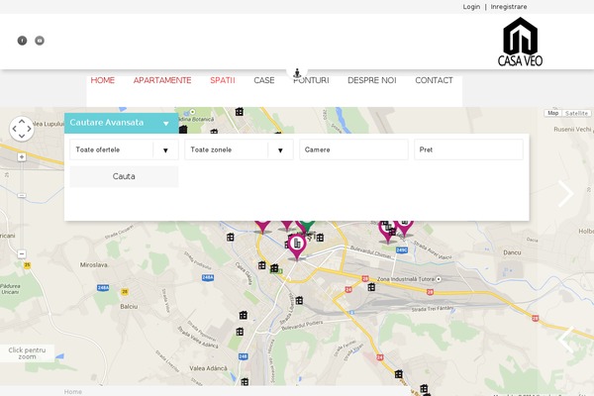Click the Valea Adâncă label on map
The image size is (594, 396).
(x=208, y=368)
